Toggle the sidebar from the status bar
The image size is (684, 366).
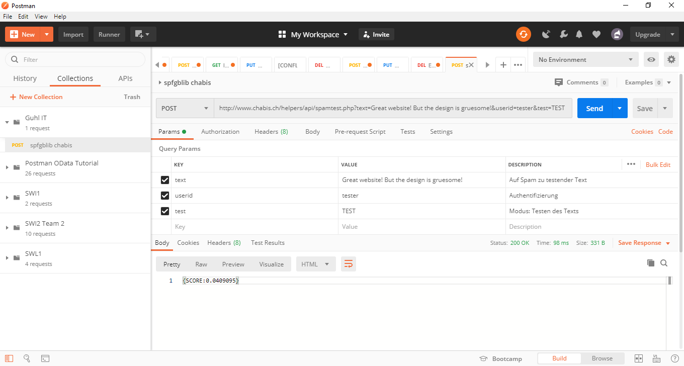9,358
